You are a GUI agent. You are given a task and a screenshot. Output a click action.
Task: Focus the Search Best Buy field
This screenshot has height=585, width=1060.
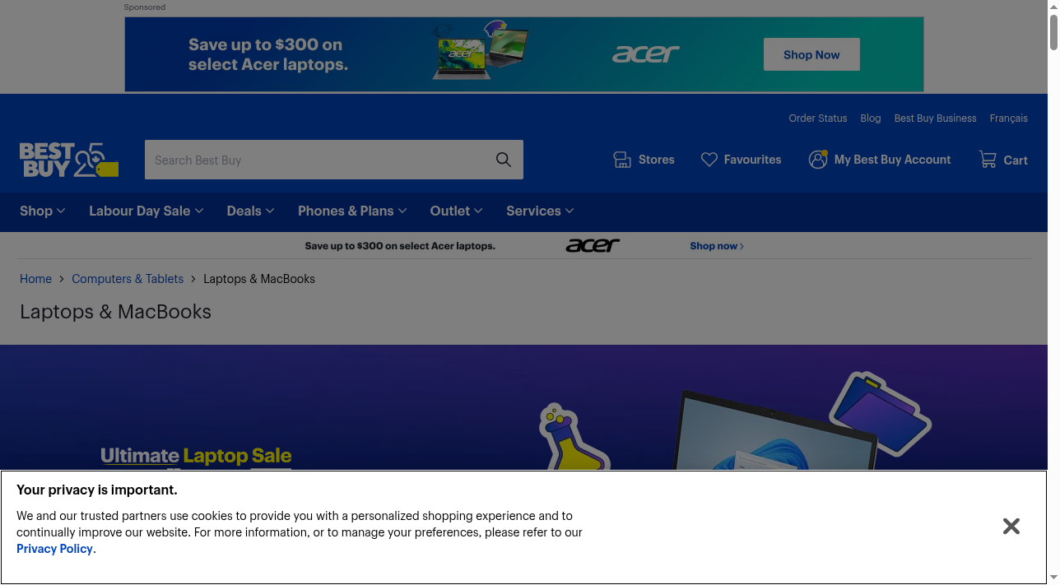pyautogui.click(x=318, y=160)
